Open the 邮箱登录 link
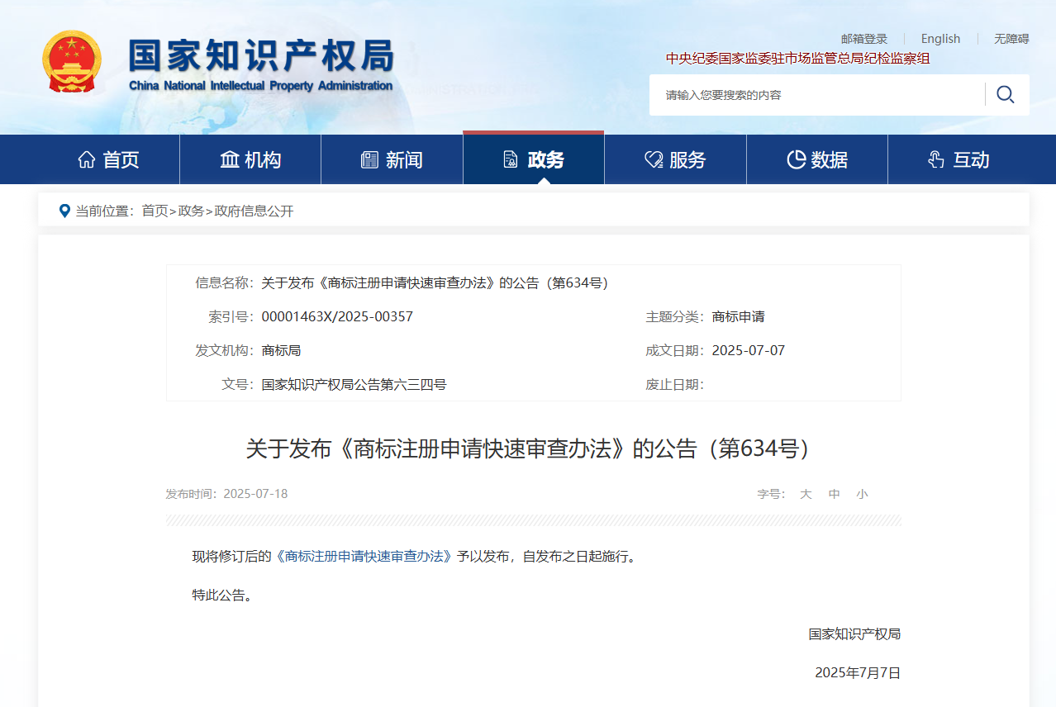 tap(864, 39)
